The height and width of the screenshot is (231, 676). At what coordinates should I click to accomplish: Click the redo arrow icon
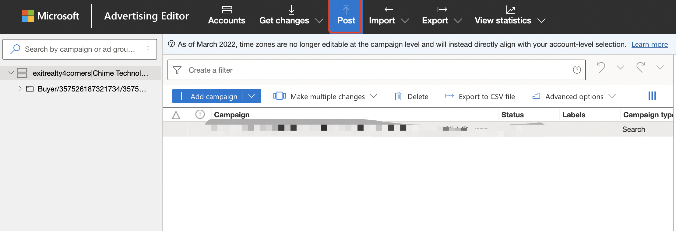click(640, 67)
